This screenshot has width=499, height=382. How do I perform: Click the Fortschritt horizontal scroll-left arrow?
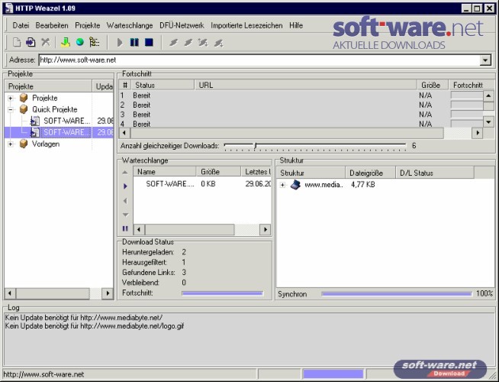[x=124, y=133]
